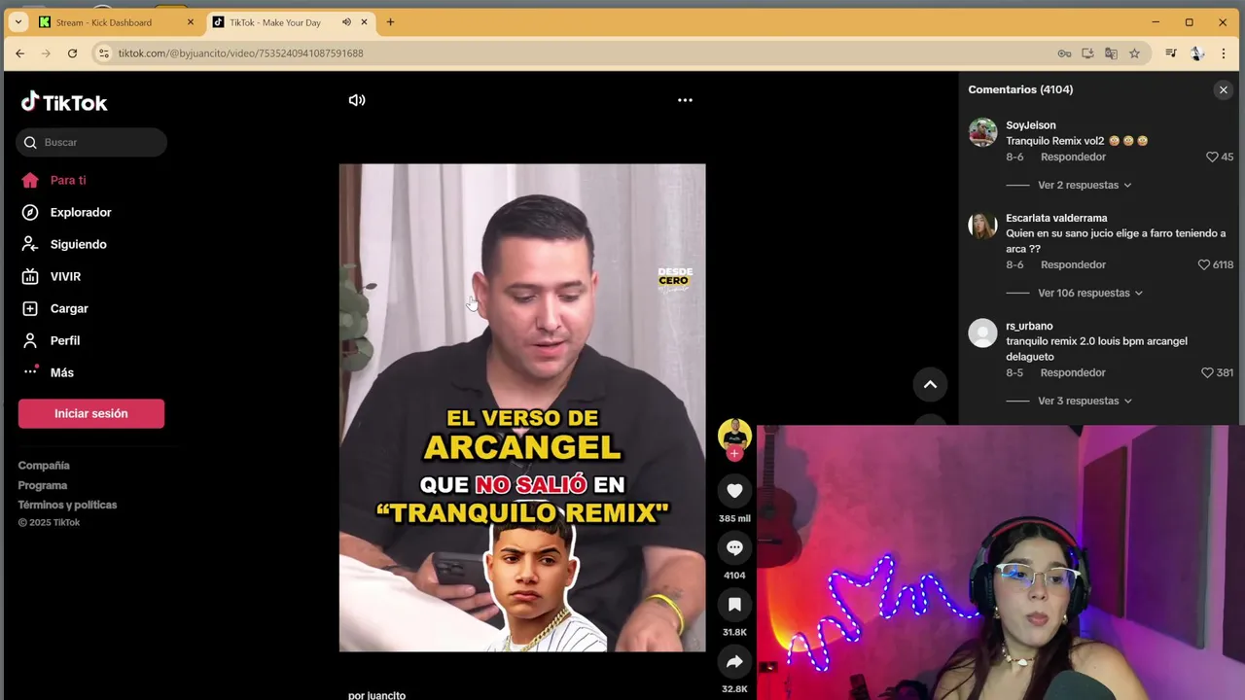
Task: Like Escarlata valderrama's comment
Action: click(1203, 264)
